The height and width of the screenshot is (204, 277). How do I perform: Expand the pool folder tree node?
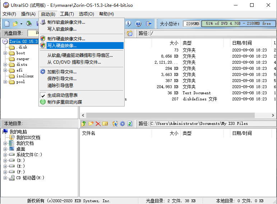[x=5, y=82]
